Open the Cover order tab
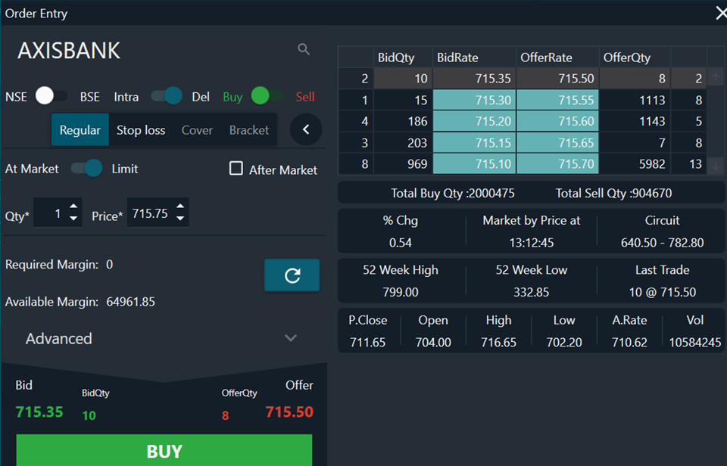 [x=197, y=129]
